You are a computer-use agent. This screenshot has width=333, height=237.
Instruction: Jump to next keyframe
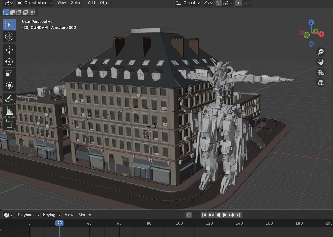point(232,215)
